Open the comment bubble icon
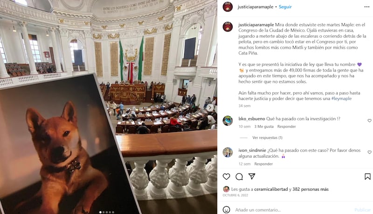373x214 pixels. pos(239,176)
